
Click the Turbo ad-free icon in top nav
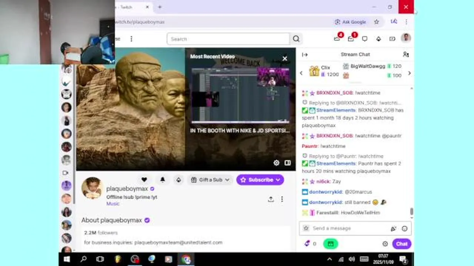(x=392, y=39)
